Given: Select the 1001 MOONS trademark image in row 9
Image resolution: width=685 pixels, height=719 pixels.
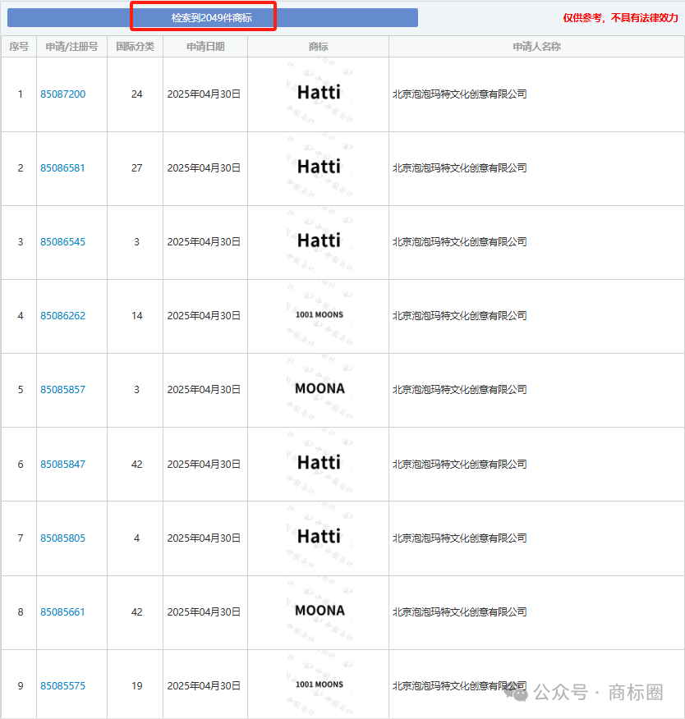Looking at the screenshot, I should point(319,685).
